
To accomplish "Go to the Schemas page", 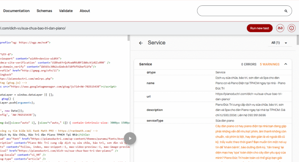I will coord(44,11).
